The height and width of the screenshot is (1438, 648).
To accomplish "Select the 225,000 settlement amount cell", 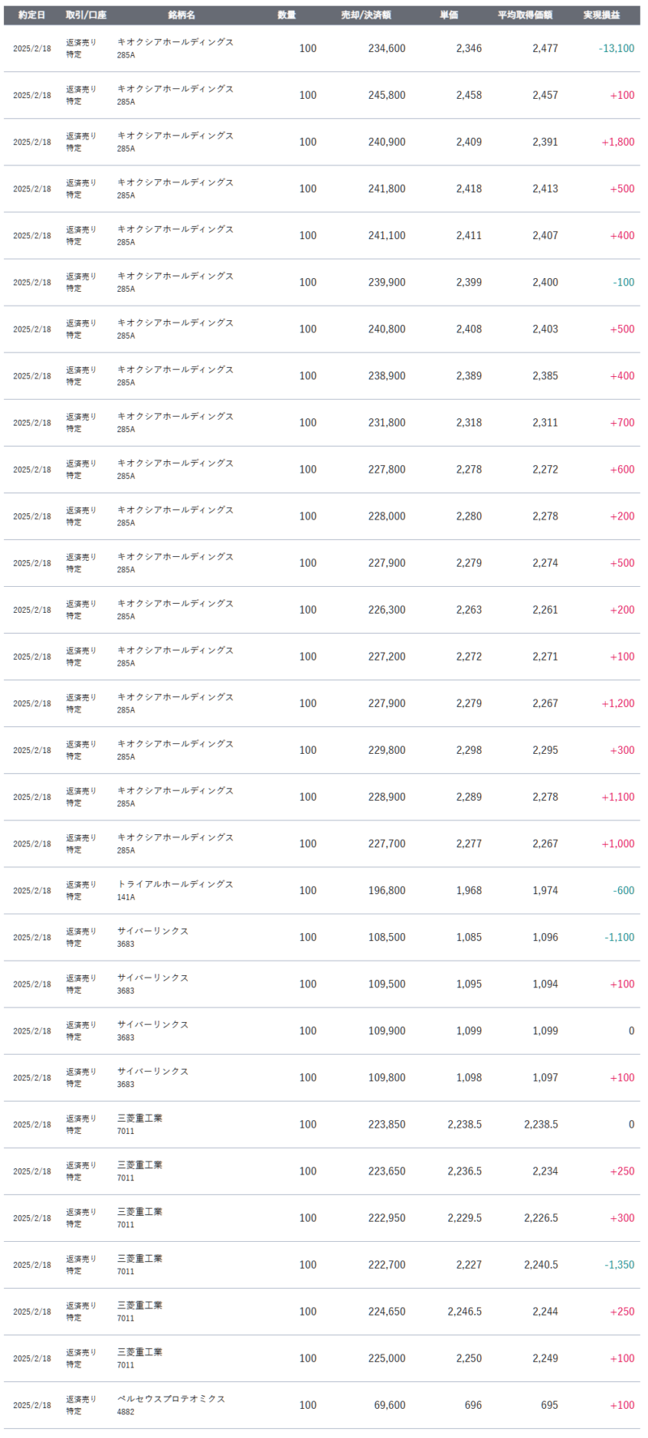I will (386, 1359).
